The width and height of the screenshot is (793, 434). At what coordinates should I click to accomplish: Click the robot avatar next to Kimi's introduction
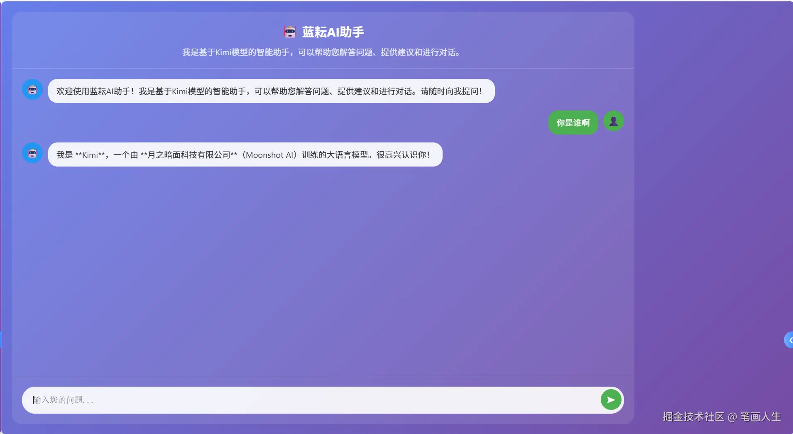coord(32,153)
